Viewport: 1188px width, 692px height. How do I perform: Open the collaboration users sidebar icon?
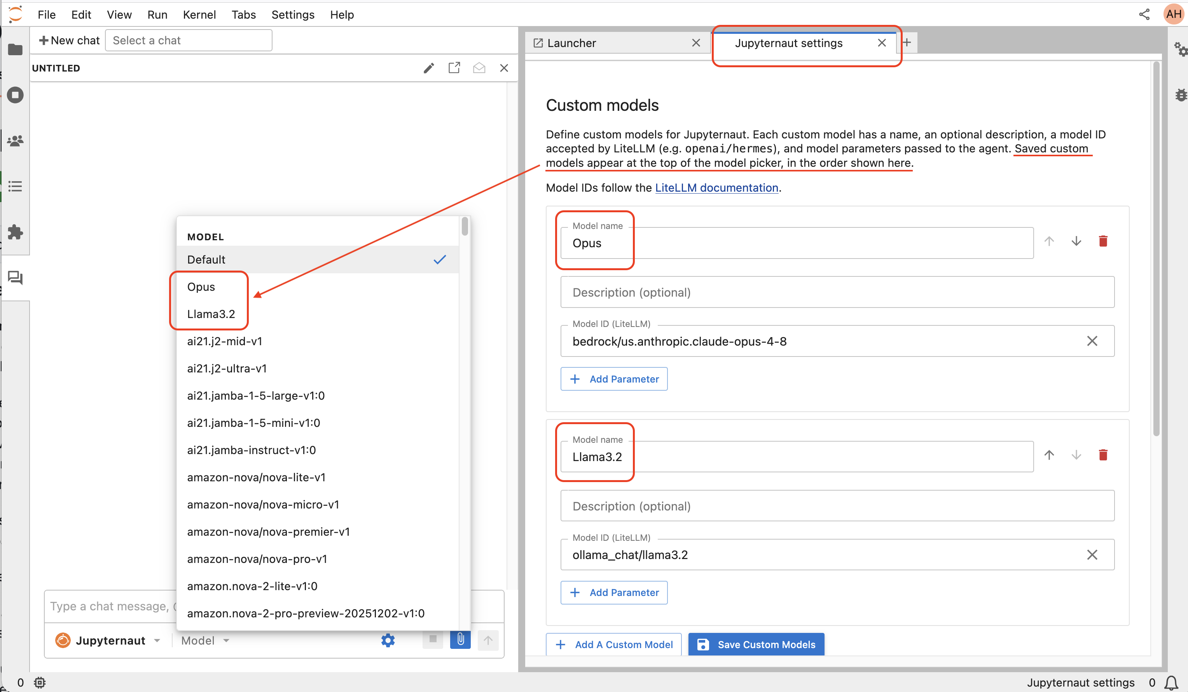pyautogui.click(x=15, y=140)
